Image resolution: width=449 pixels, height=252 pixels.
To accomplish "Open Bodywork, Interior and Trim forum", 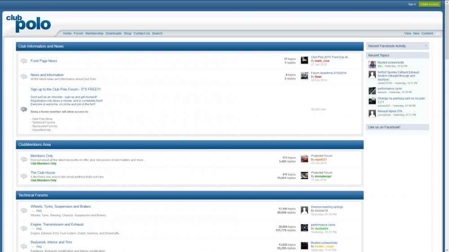I will pyautogui.click(x=51, y=242).
